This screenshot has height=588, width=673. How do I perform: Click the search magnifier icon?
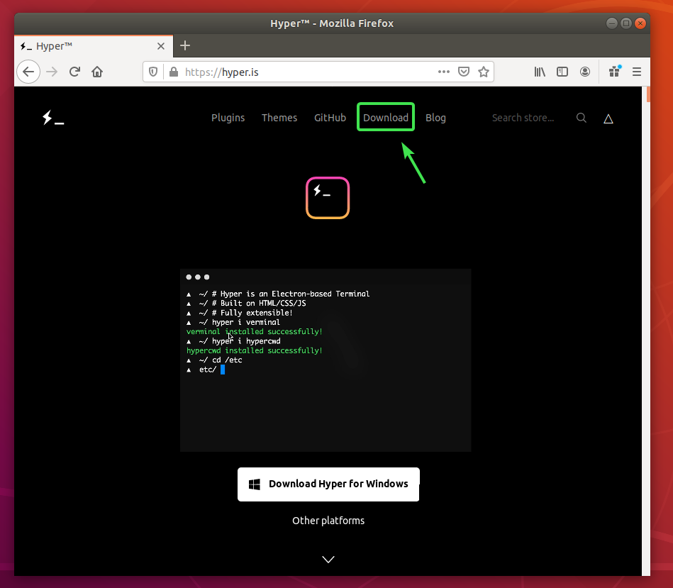coord(582,118)
